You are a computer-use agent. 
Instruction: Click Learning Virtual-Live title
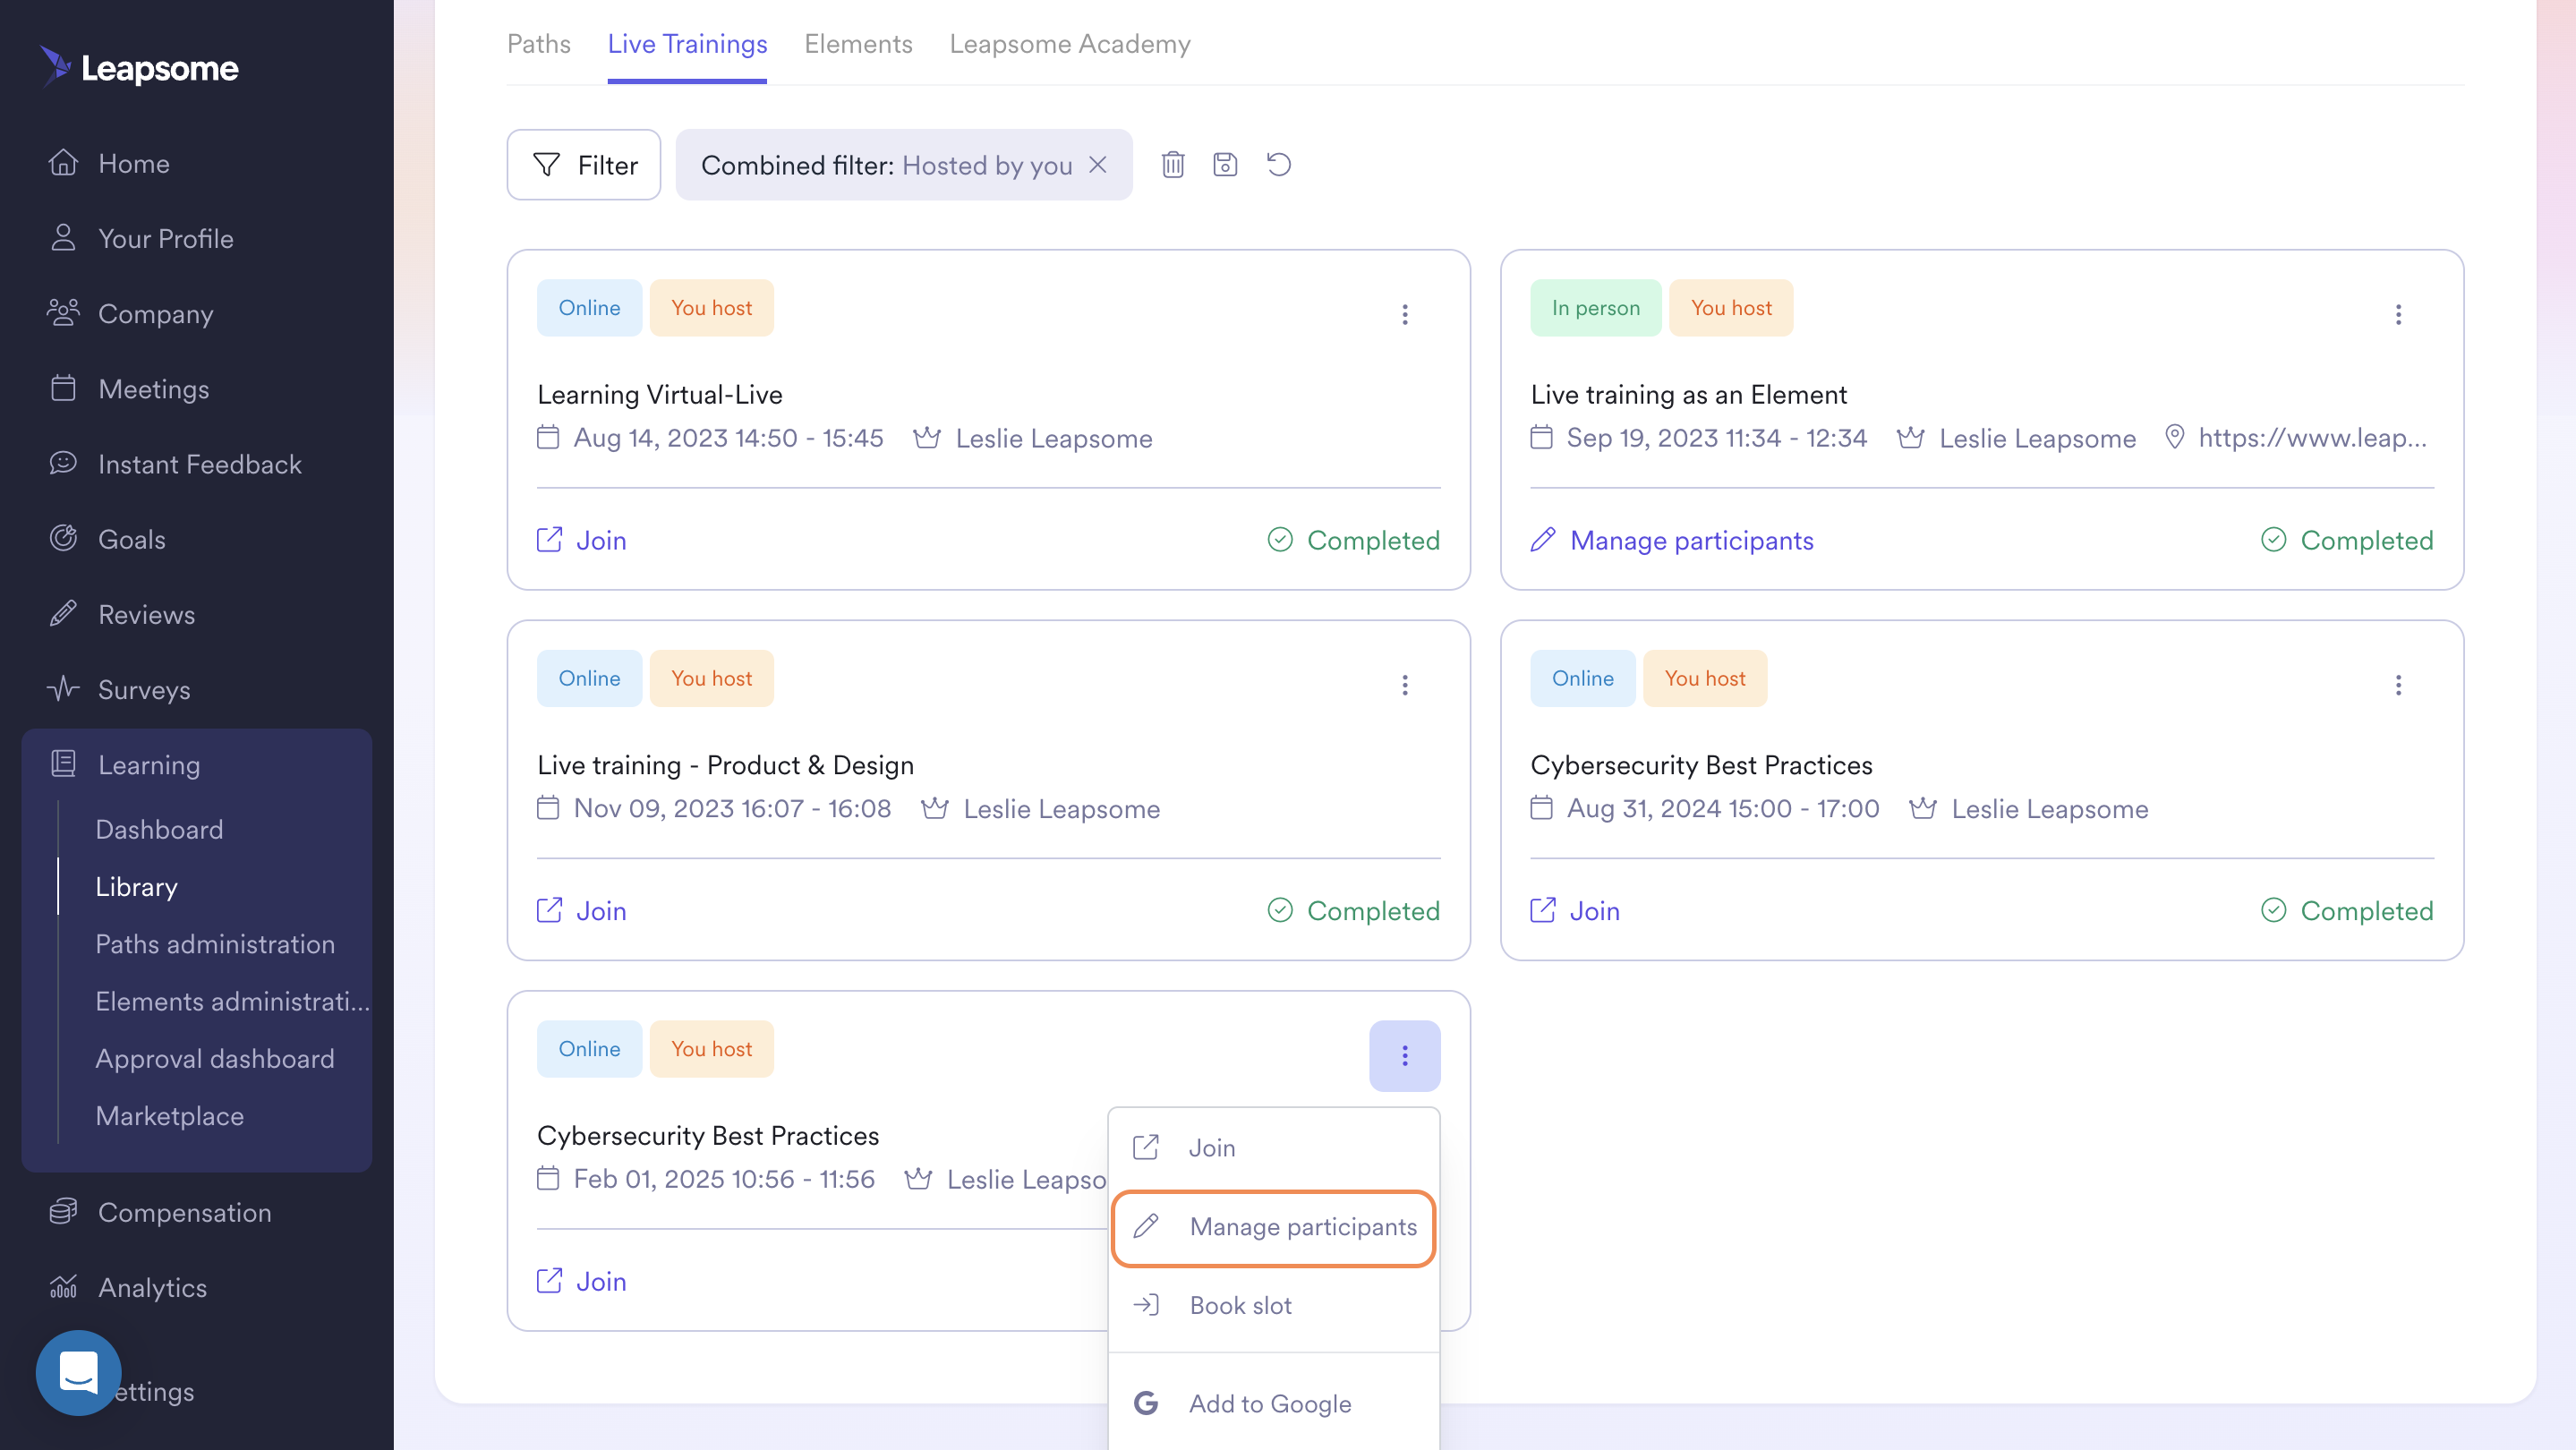pos(659,394)
